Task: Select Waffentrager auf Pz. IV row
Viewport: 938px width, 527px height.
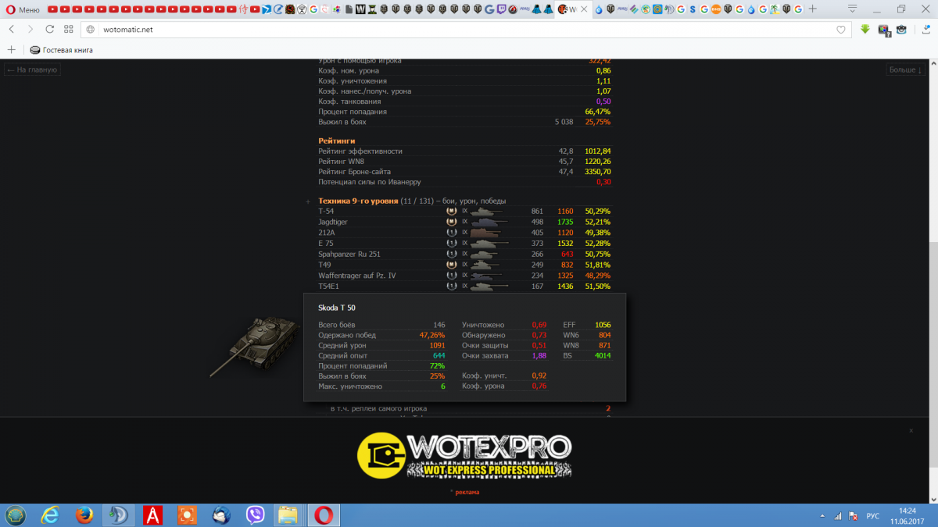Action: 464,276
